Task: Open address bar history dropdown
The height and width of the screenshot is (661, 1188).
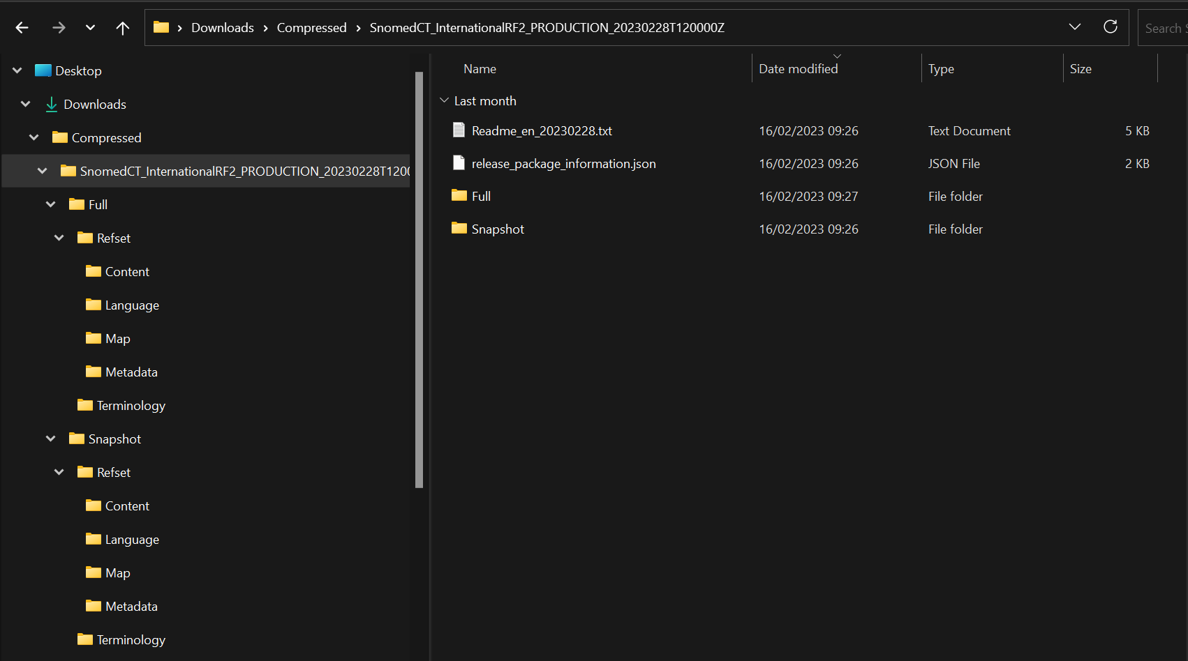Action: point(1075,27)
